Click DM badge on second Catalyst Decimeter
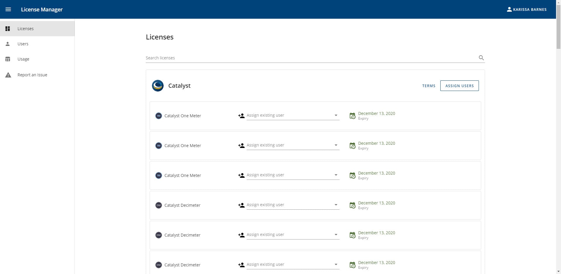Screen dimensions: 561x274 click(x=159, y=235)
